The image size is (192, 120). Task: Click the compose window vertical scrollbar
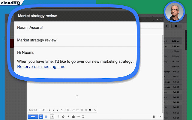tap(163, 74)
